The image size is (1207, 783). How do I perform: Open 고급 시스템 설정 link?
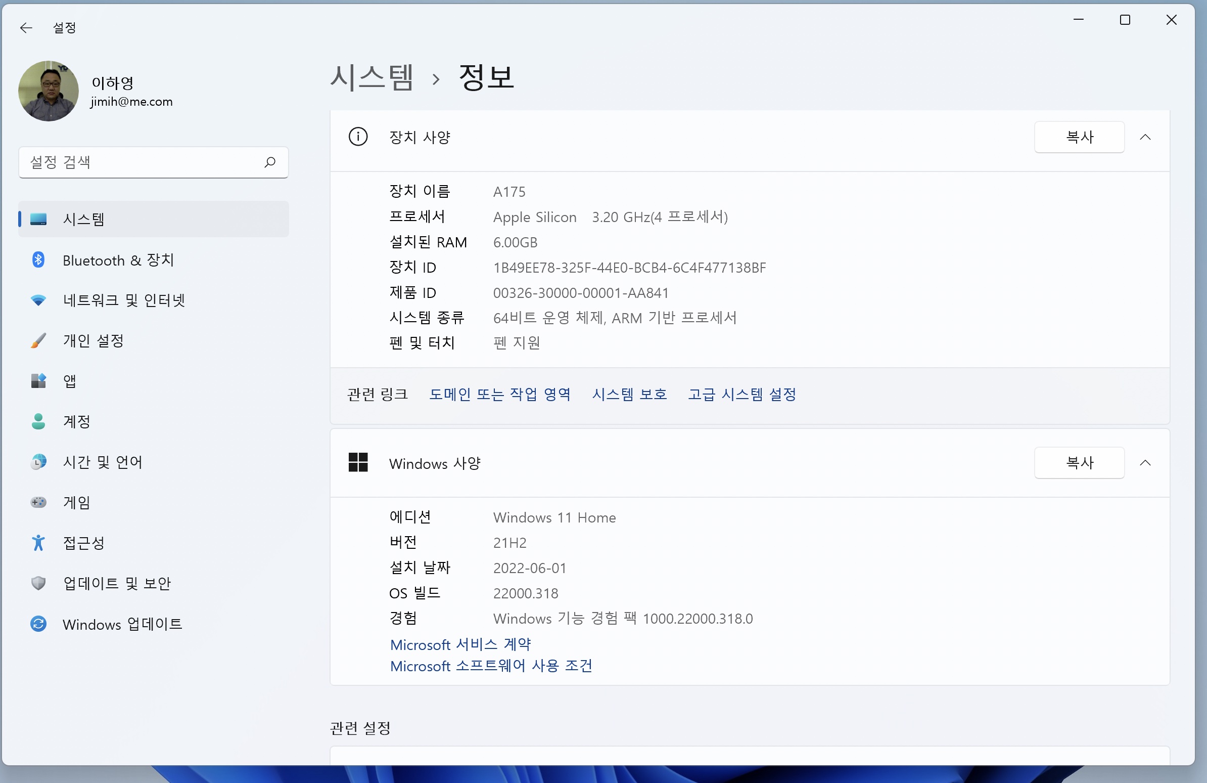pyautogui.click(x=742, y=395)
